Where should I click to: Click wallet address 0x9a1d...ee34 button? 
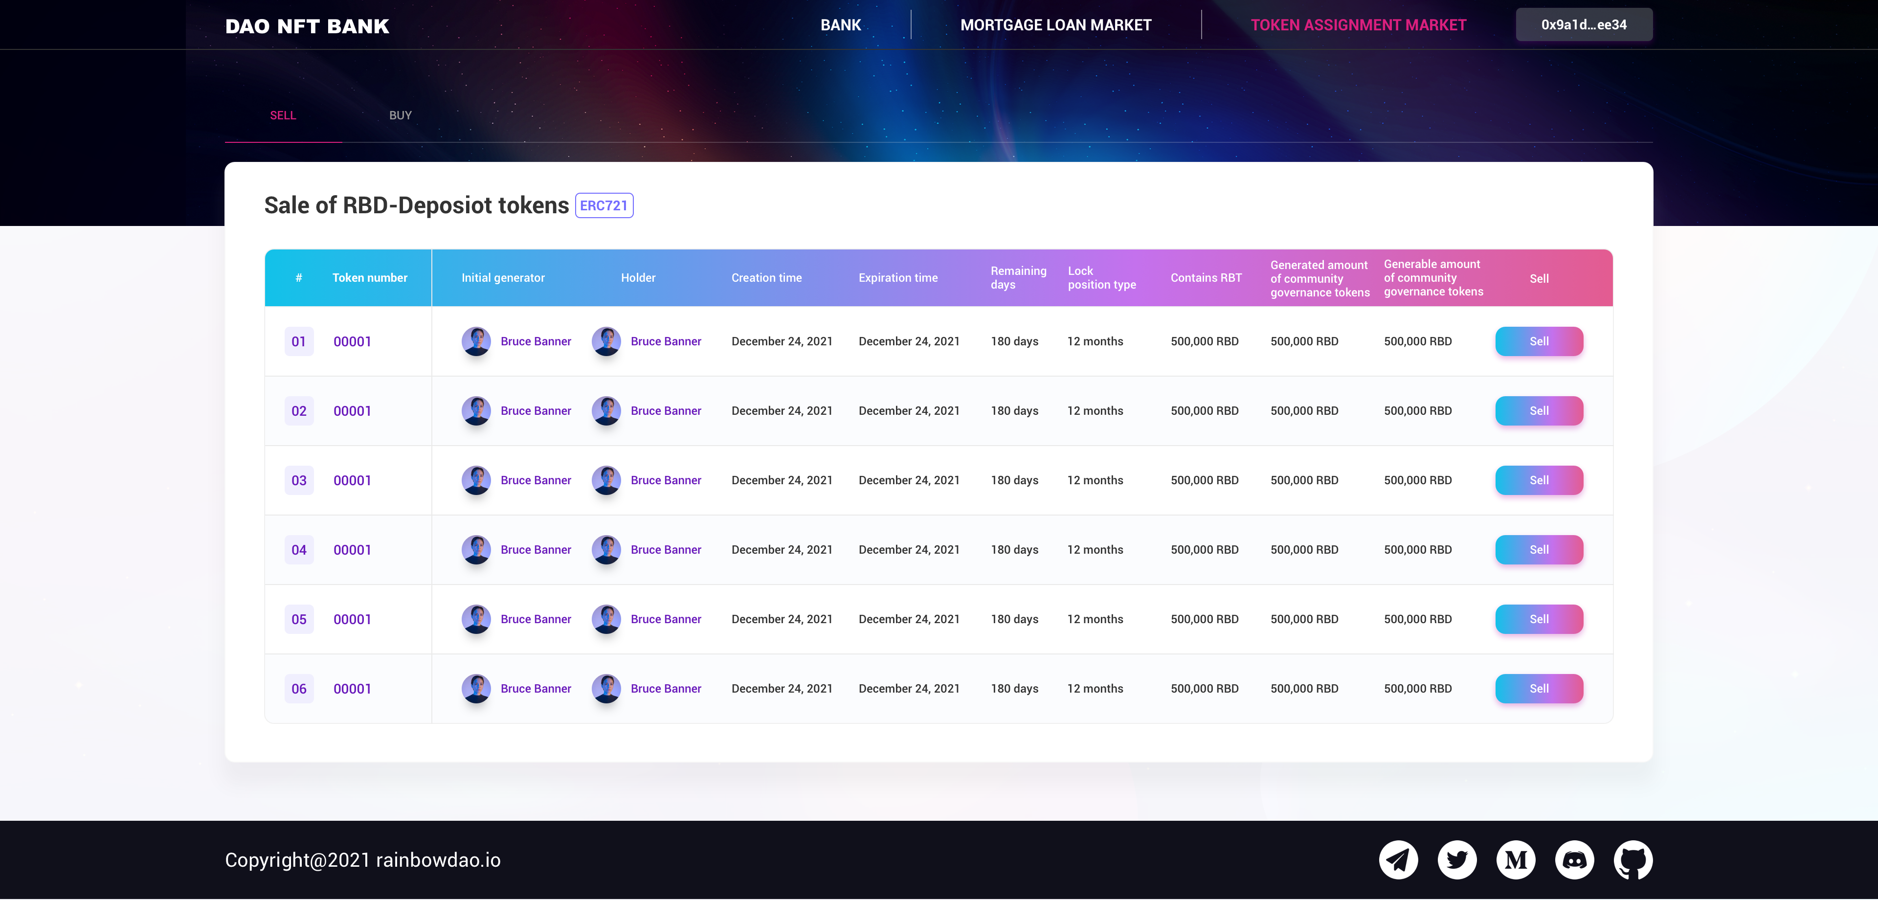tap(1584, 25)
